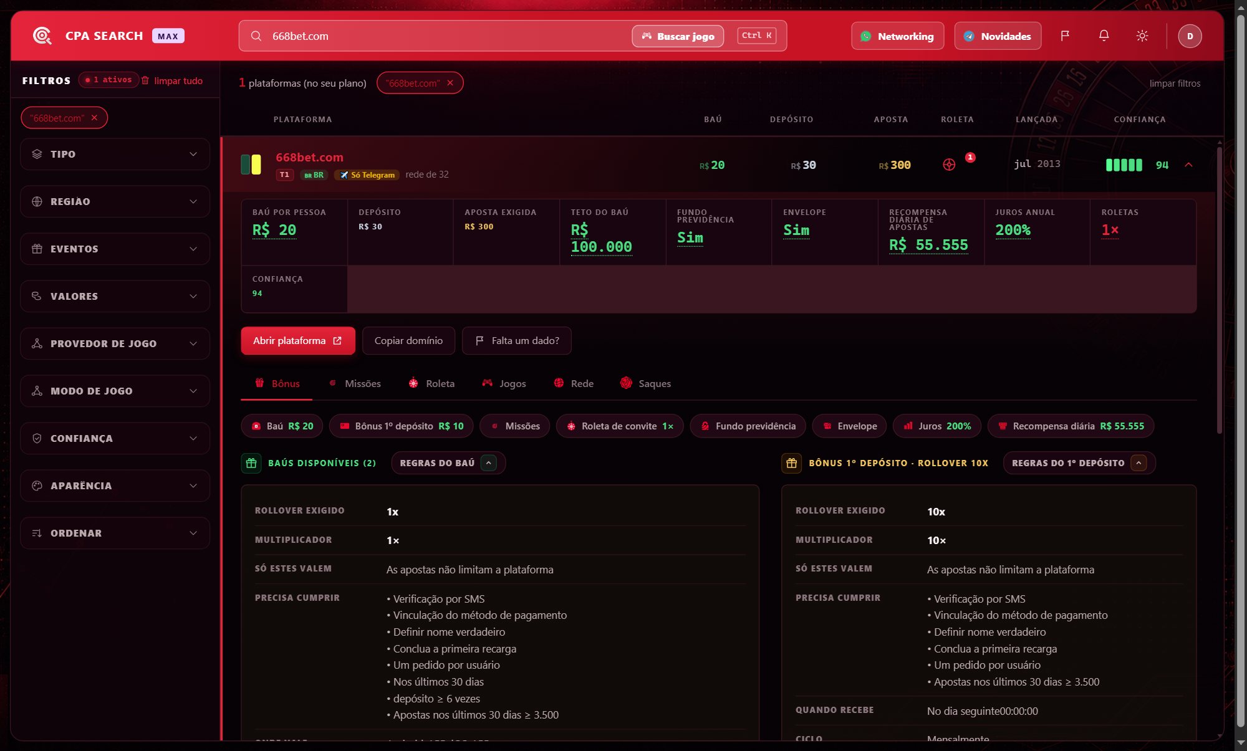1247x751 pixels.
Task: Click the roulette wheel icon in 668bet row
Action: (949, 165)
